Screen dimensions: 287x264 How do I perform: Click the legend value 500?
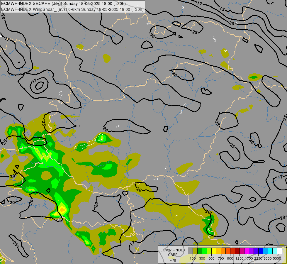211,258
